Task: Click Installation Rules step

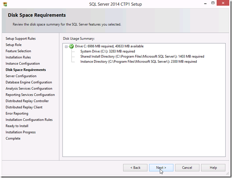Action: 18,57
